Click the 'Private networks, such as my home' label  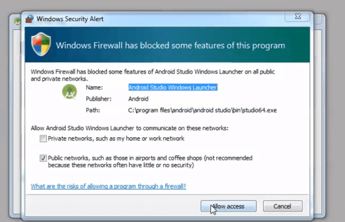[116, 139]
